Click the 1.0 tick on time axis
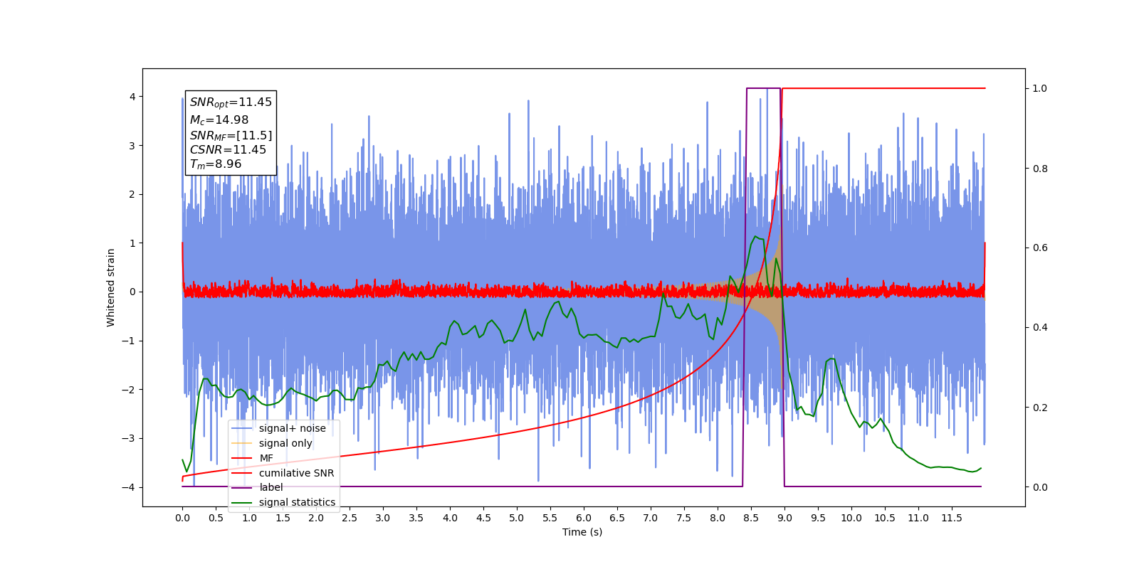The height and width of the screenshot is (569, 1139). (x=249, y=518)
